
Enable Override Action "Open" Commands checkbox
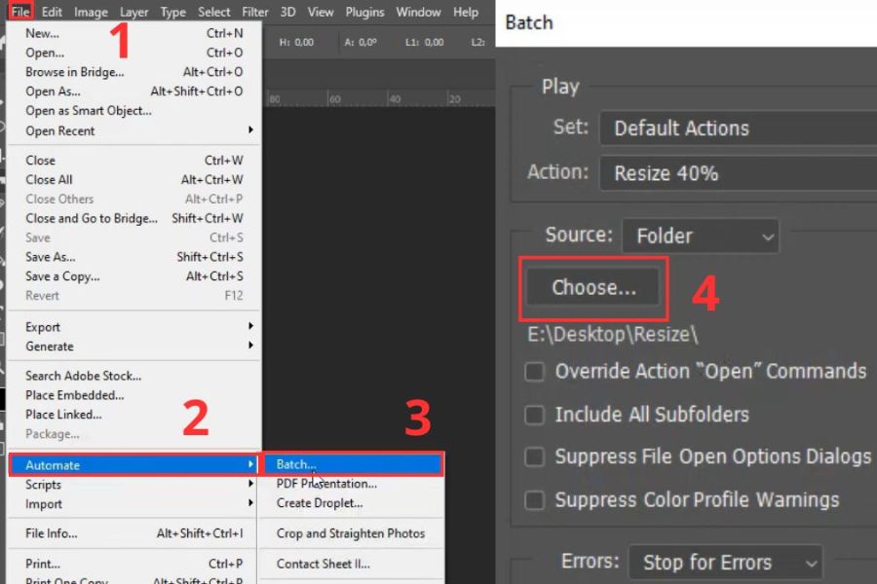(534, 372)
